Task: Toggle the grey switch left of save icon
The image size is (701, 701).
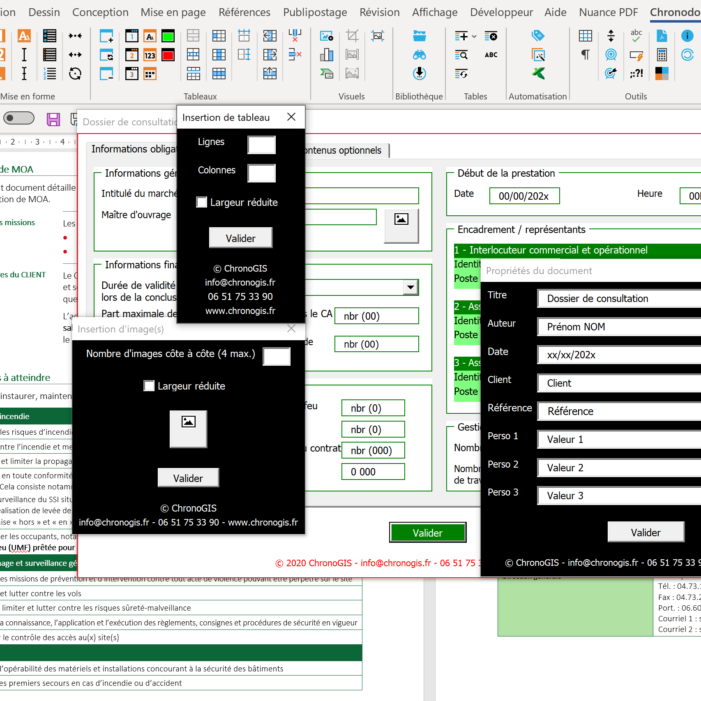Action: (x=19, y=118)
